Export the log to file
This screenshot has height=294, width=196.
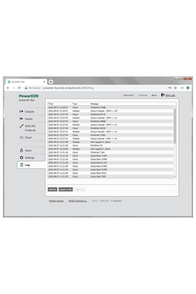pyautogui.click(x=66, y=189)
